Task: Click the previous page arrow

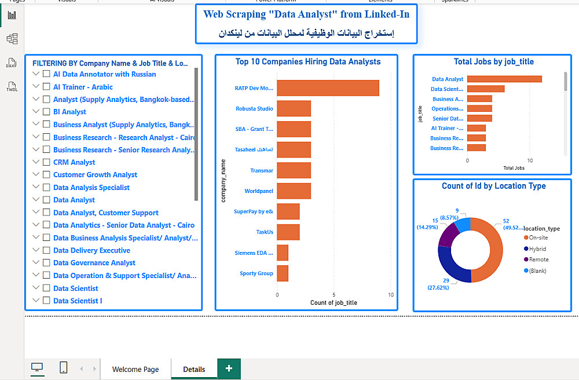Action: point(81,368)
